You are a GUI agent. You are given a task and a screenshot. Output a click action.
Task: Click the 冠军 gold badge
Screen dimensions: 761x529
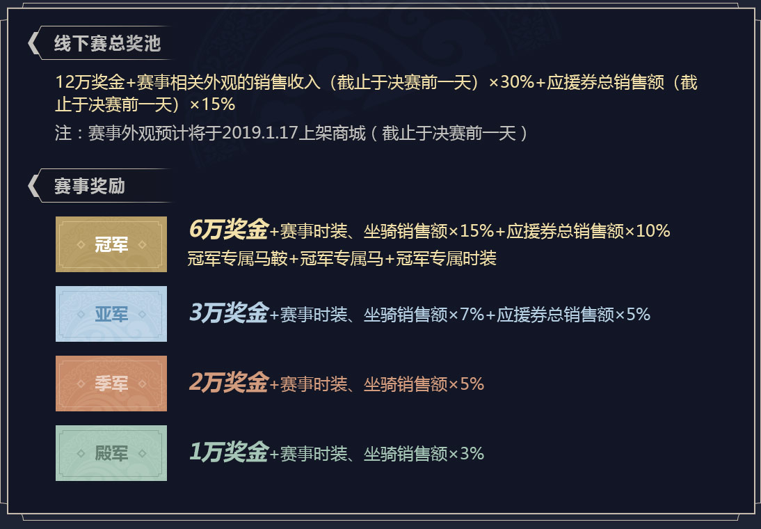111,244
